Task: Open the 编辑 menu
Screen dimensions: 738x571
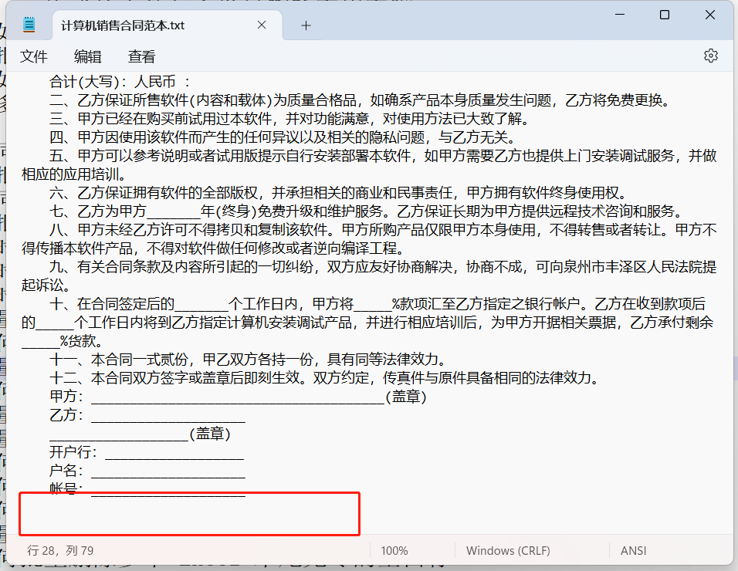Action: [87, 56]
